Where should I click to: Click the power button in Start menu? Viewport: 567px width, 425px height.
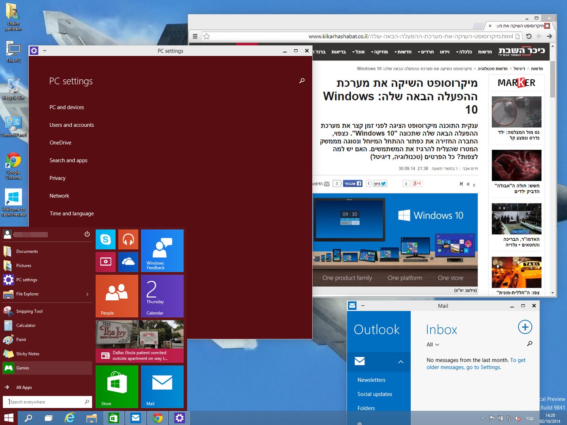pyautogui.click(x=87, y=234)
